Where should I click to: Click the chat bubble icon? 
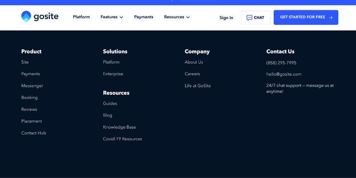click(x=249, y=17)
